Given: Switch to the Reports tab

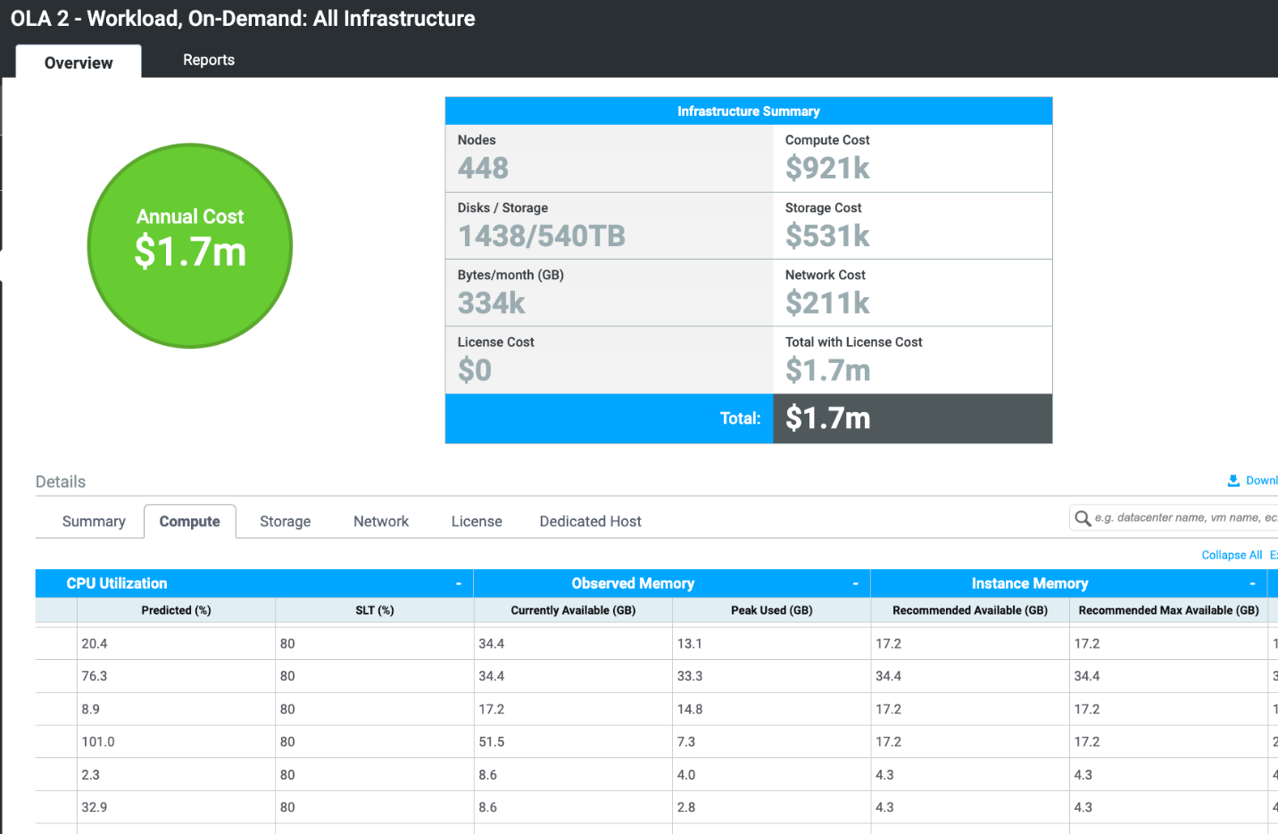Looking at the screenshot, I should (208, 60).
